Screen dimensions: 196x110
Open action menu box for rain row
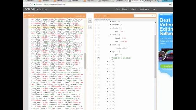(x=99, y=45)
